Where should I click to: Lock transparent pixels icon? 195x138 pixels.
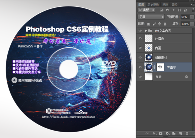pos(149,24)
